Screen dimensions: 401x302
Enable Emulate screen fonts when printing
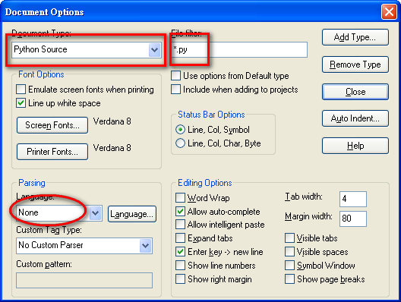[21, 90]
